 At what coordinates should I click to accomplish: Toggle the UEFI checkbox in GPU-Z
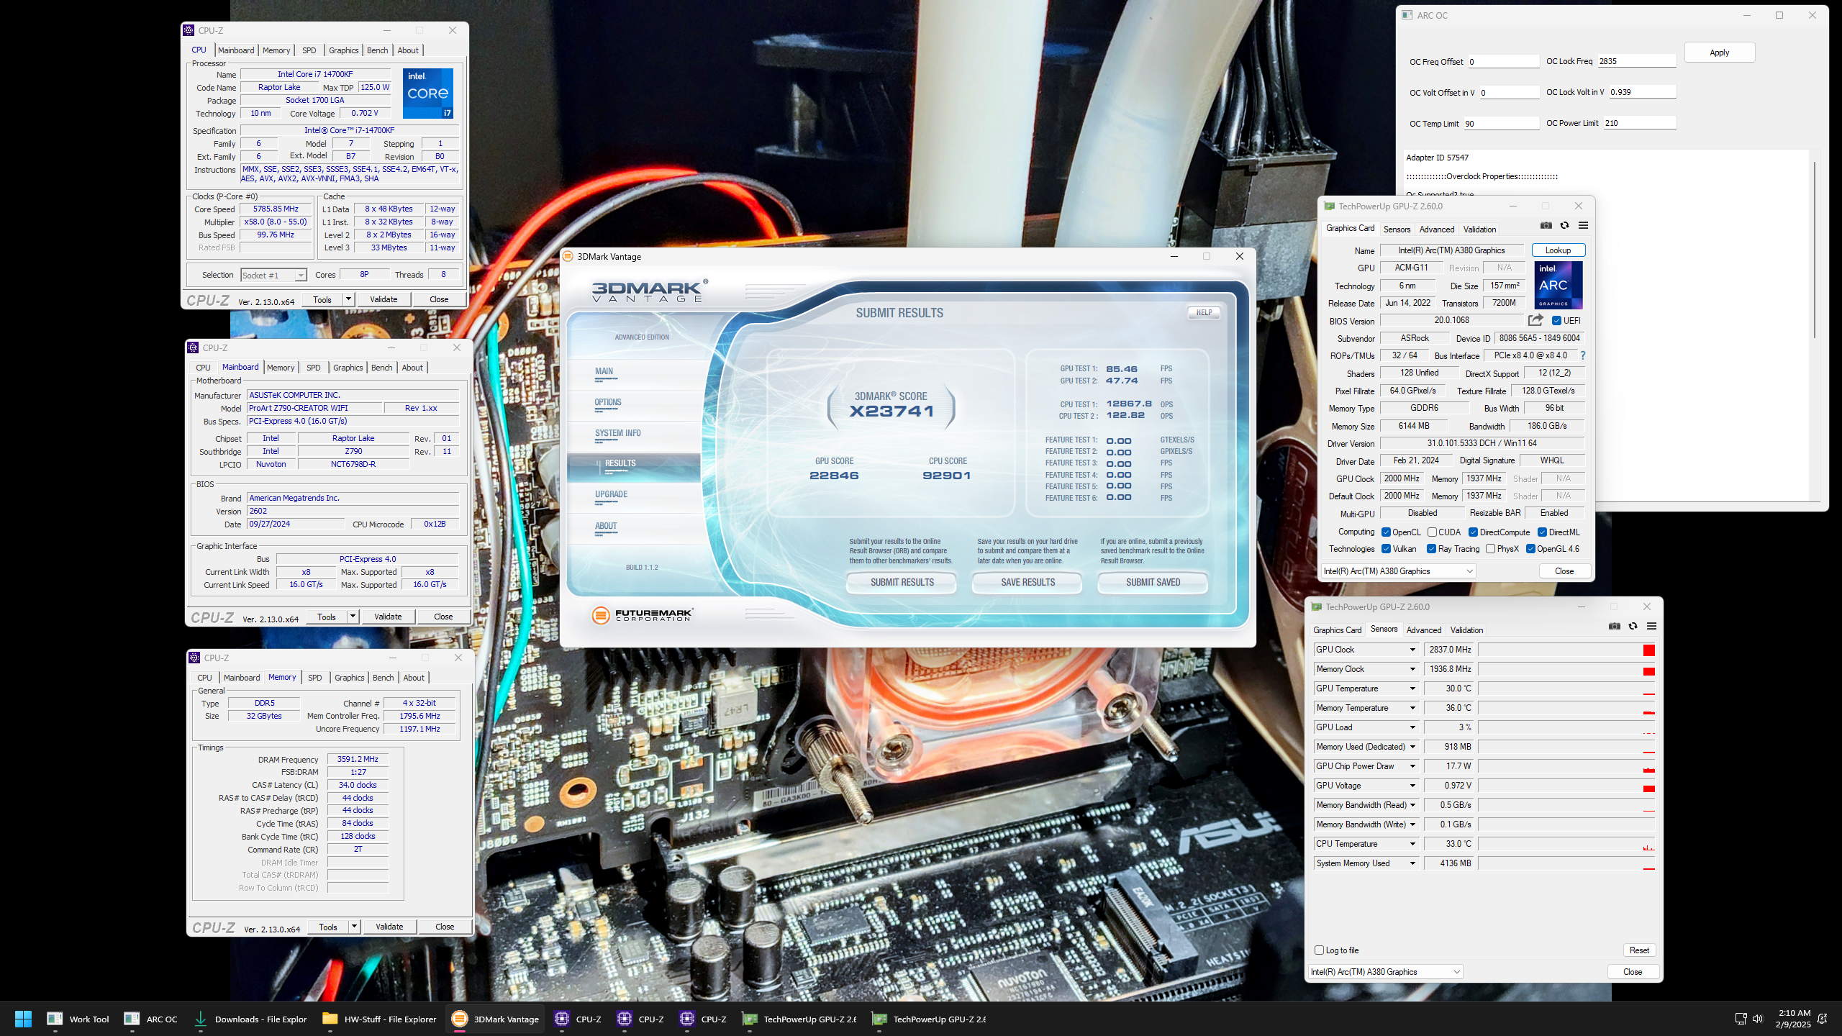[x=1556, y=321]
